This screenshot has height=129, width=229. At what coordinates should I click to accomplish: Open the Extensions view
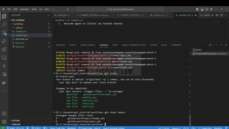click(x=4, y=49)
